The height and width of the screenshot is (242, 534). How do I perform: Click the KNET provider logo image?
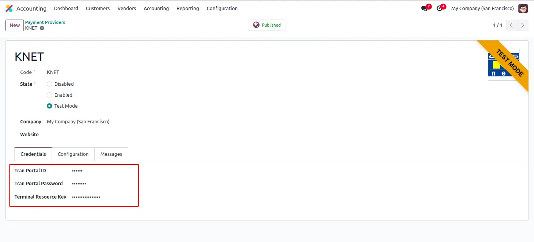[x=504, y=65]
